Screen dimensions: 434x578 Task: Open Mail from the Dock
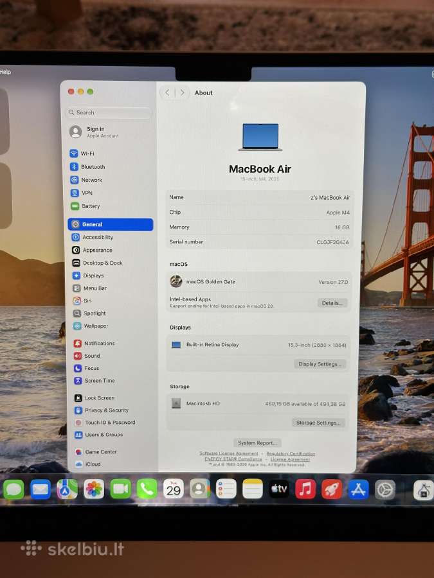(x=41, y=489)
